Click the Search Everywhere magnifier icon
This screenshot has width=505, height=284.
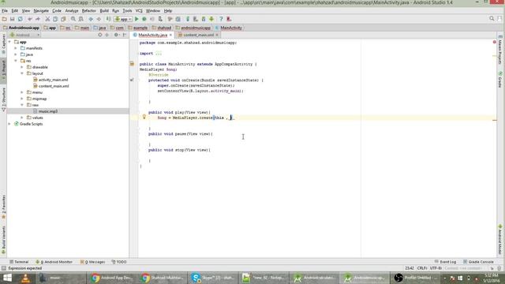coord(492,19)
